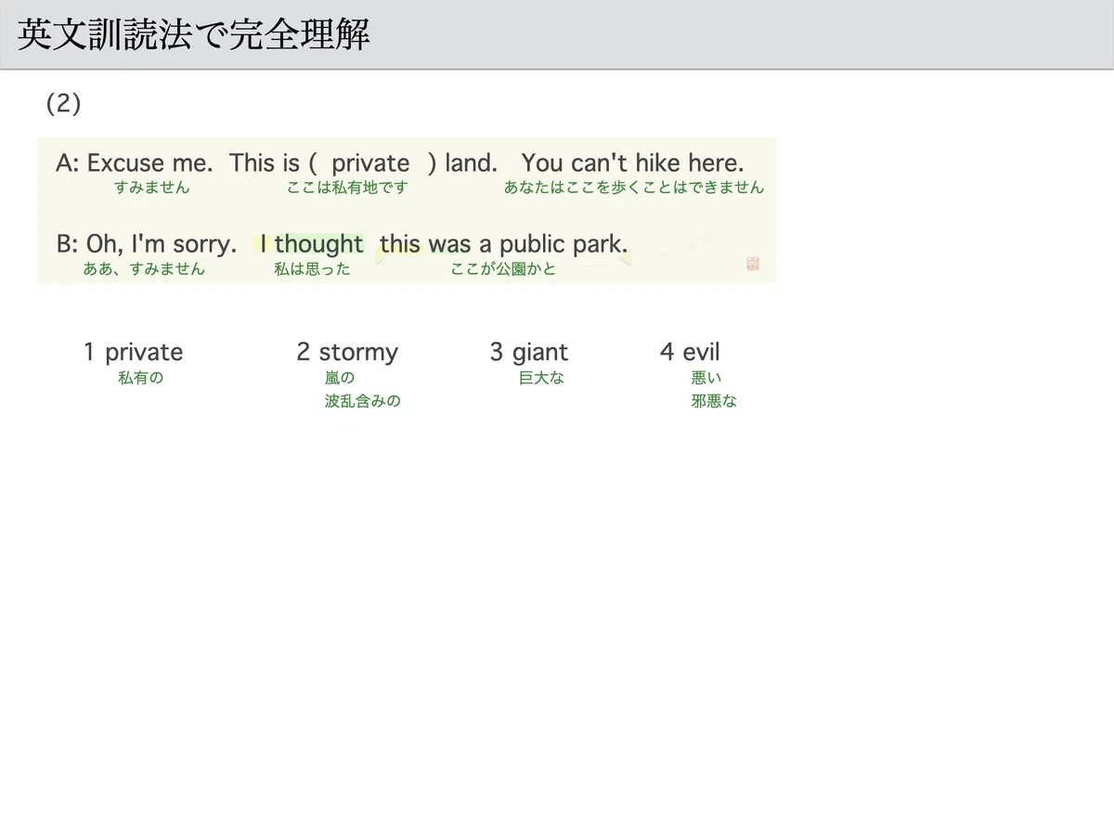Click the Japanese gloss ここは私有地です
The width and height of the screenshot is (1114, 817).
(348, 188)
